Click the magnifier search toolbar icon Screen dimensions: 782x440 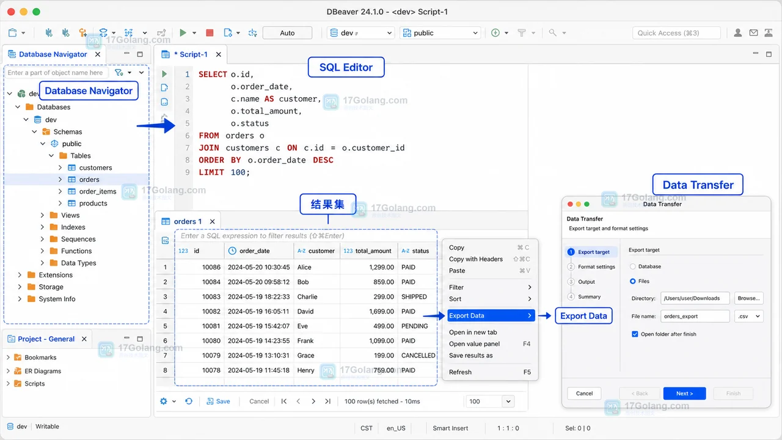pos(552,33)
